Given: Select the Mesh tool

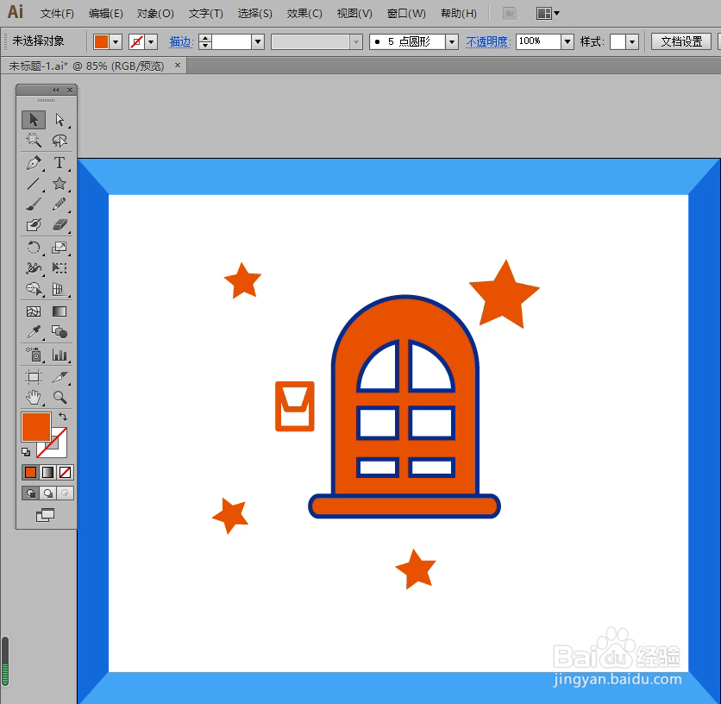Looking at the screenshot, I should coord(34,311).
